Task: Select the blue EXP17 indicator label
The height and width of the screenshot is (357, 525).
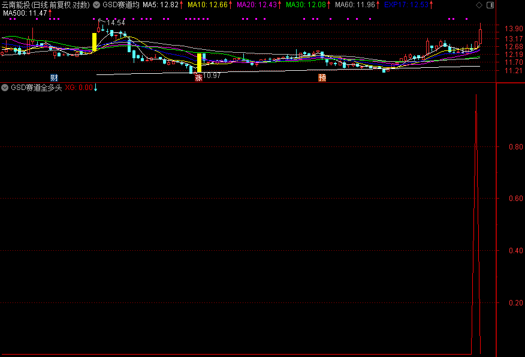Action: (406, 5)
